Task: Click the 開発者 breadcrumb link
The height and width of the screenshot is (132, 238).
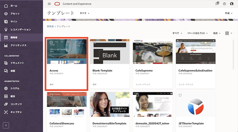Action: click(x=50, y=26)
